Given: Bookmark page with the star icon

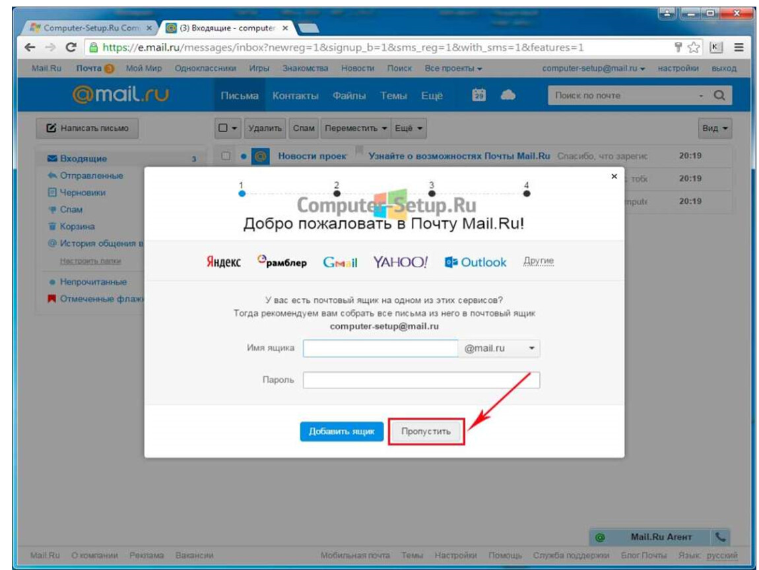Looking at the screenshot, I should coord(694,47).
